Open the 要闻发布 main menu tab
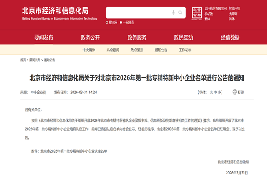 coord(44,37)
